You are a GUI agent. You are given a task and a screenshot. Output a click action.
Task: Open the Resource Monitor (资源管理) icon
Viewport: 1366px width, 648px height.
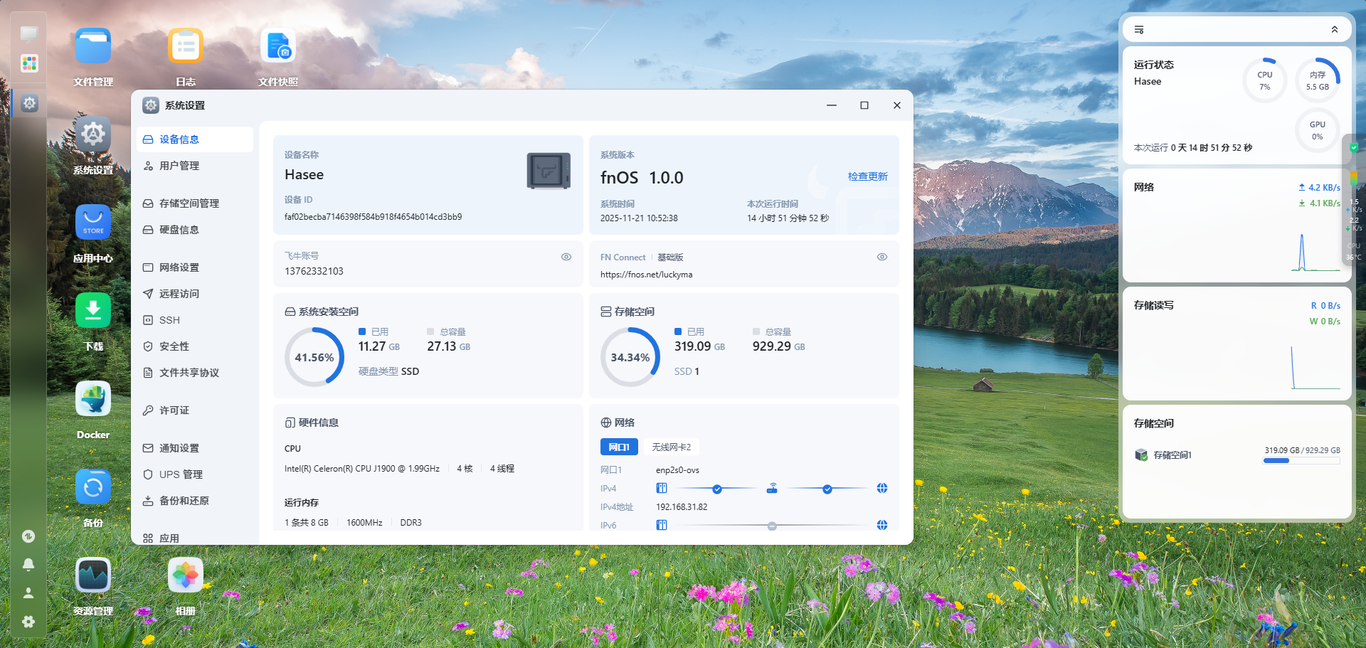pyautogui.click(x=93, y=576)
